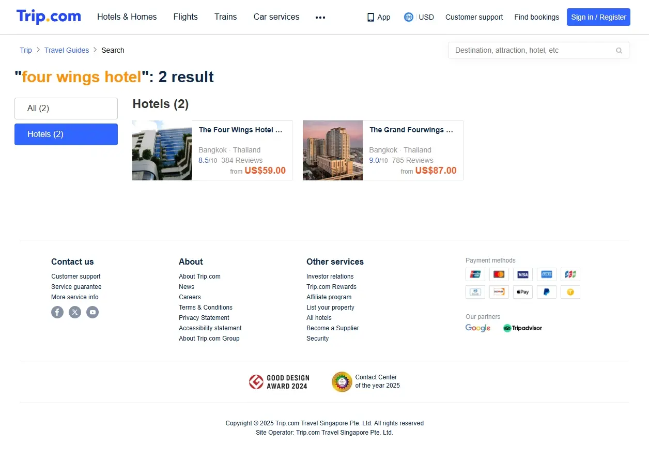Open the Car services menu
This screenshot has width=649, height=476.
[x=276, y=17]
